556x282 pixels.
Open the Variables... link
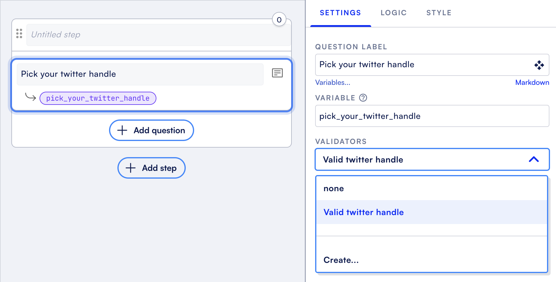(x=333, y=82)
